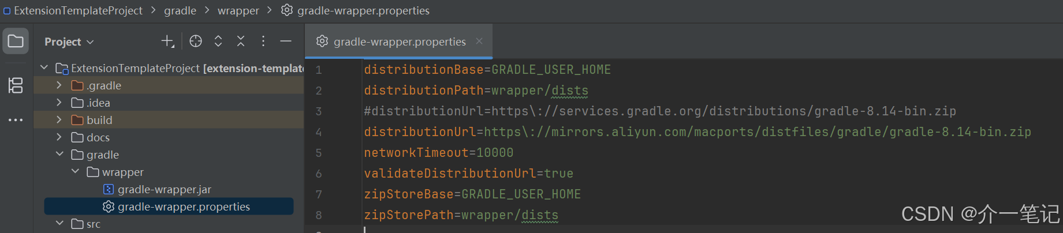The image size is (1063, 233).
Task: Click the Collapse All icon
Action: [x=241, y=41]
